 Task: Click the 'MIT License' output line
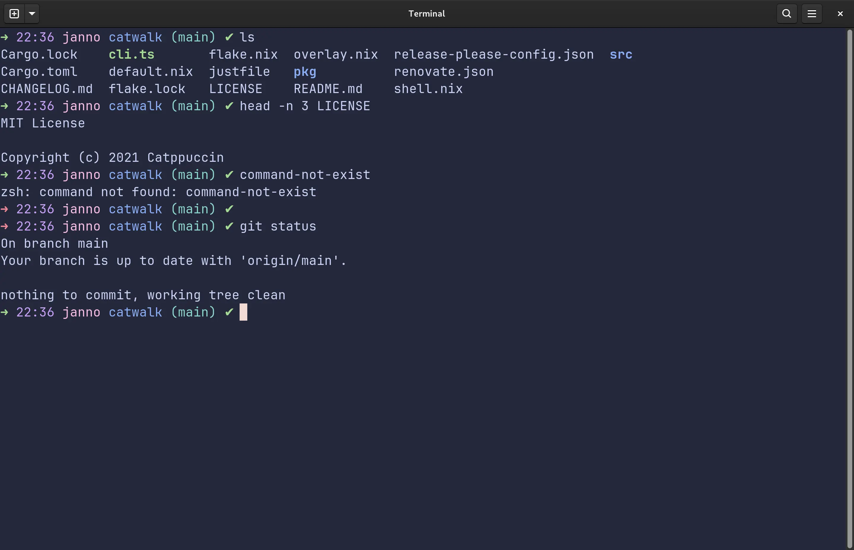point(43,123)
